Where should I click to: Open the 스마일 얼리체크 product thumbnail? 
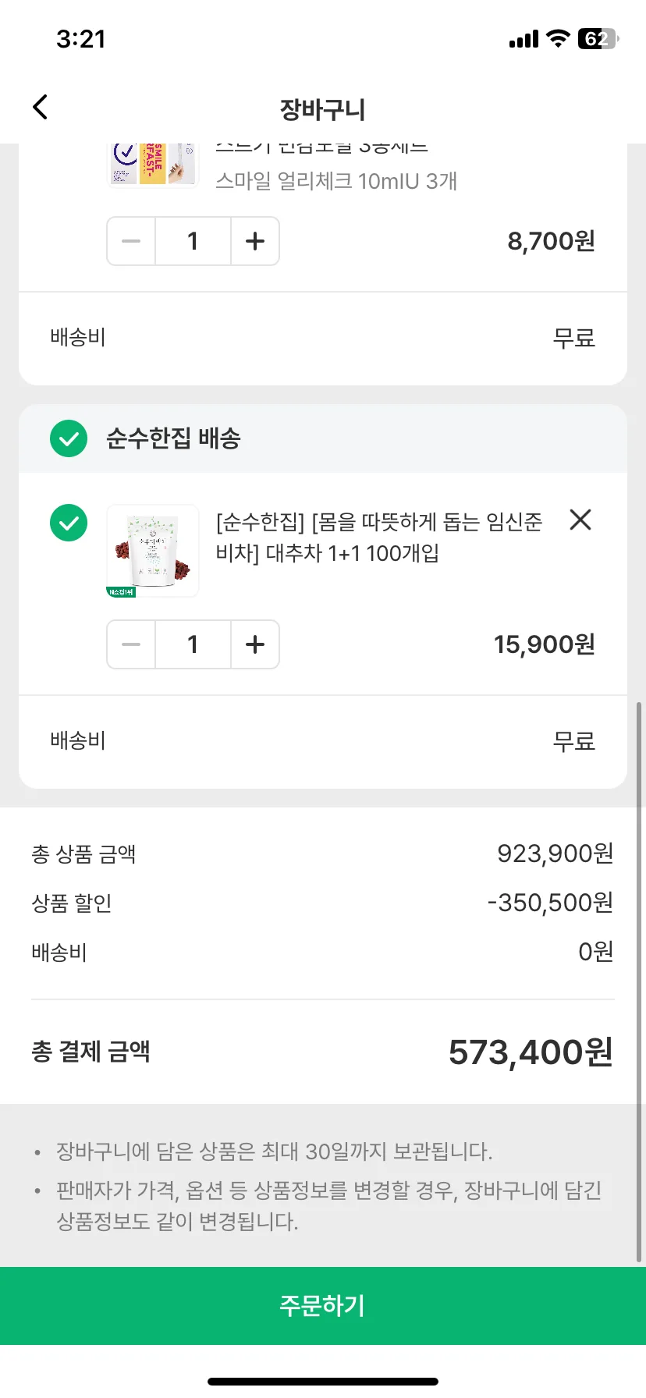153,165
